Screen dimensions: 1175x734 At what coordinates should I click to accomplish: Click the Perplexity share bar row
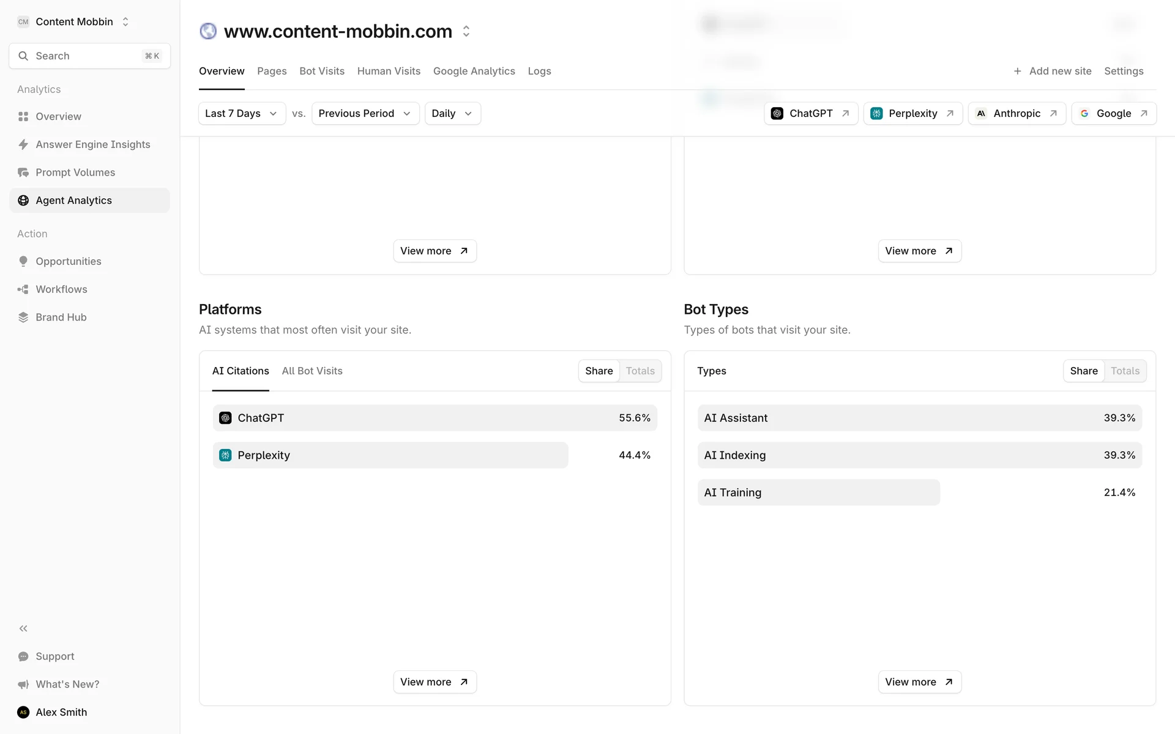coord(390,455)
